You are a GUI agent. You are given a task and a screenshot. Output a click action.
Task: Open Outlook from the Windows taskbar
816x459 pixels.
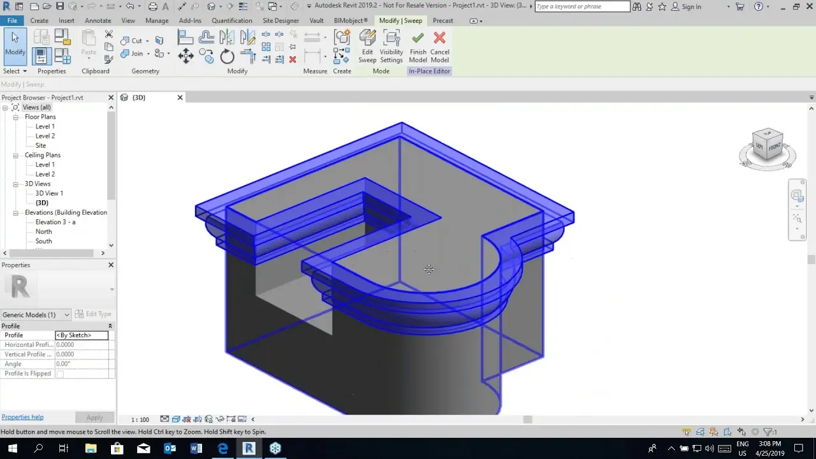tap(170, 448)
